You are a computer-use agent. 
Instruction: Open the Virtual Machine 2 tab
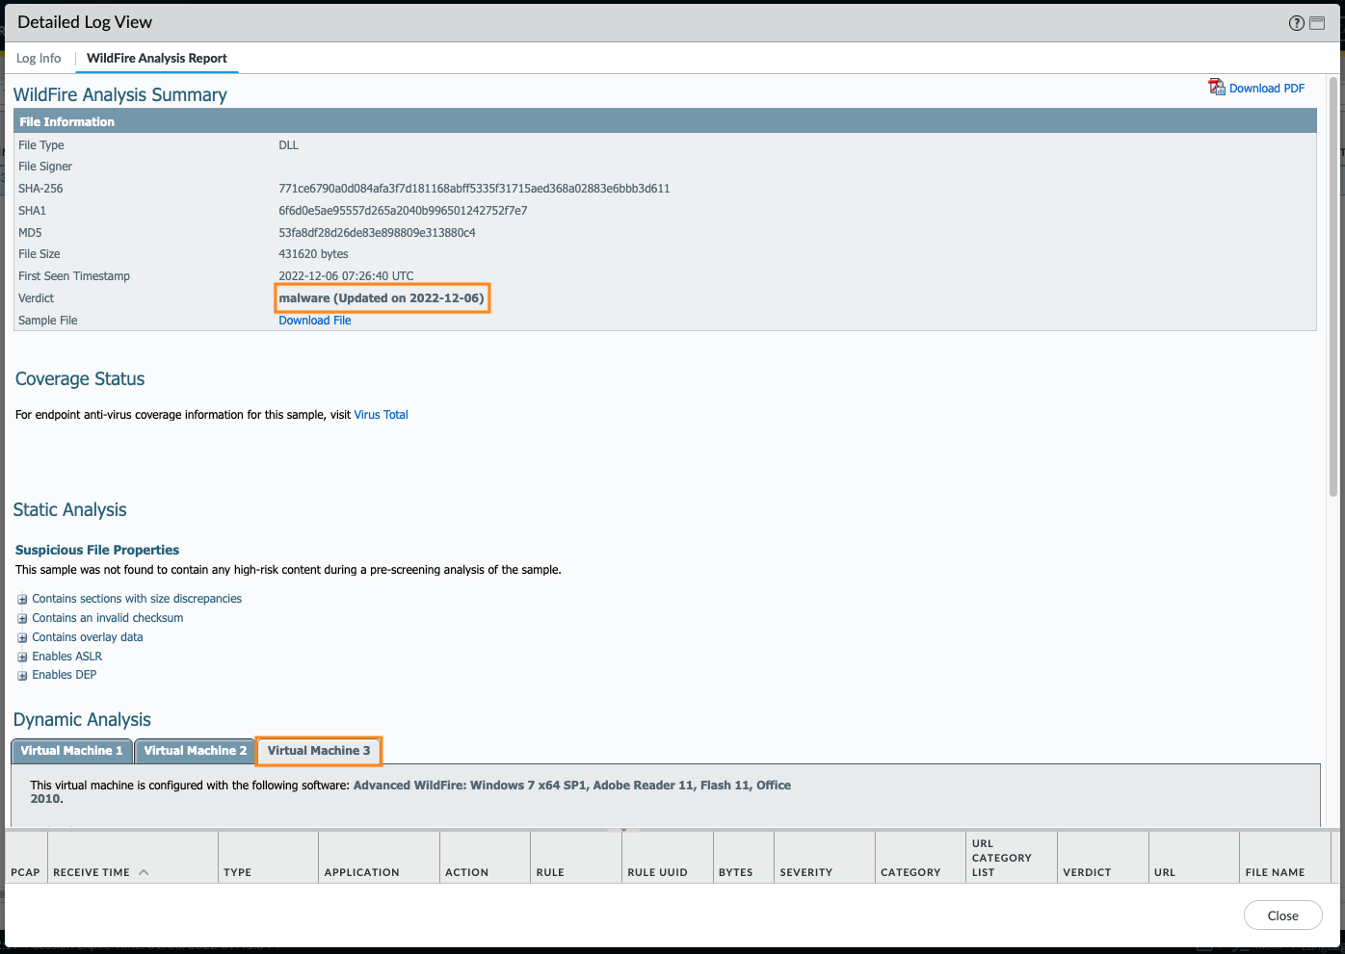(195, 751)
